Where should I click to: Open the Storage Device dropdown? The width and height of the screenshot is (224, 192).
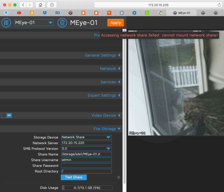pyautogui.click(x=86, y=137)
